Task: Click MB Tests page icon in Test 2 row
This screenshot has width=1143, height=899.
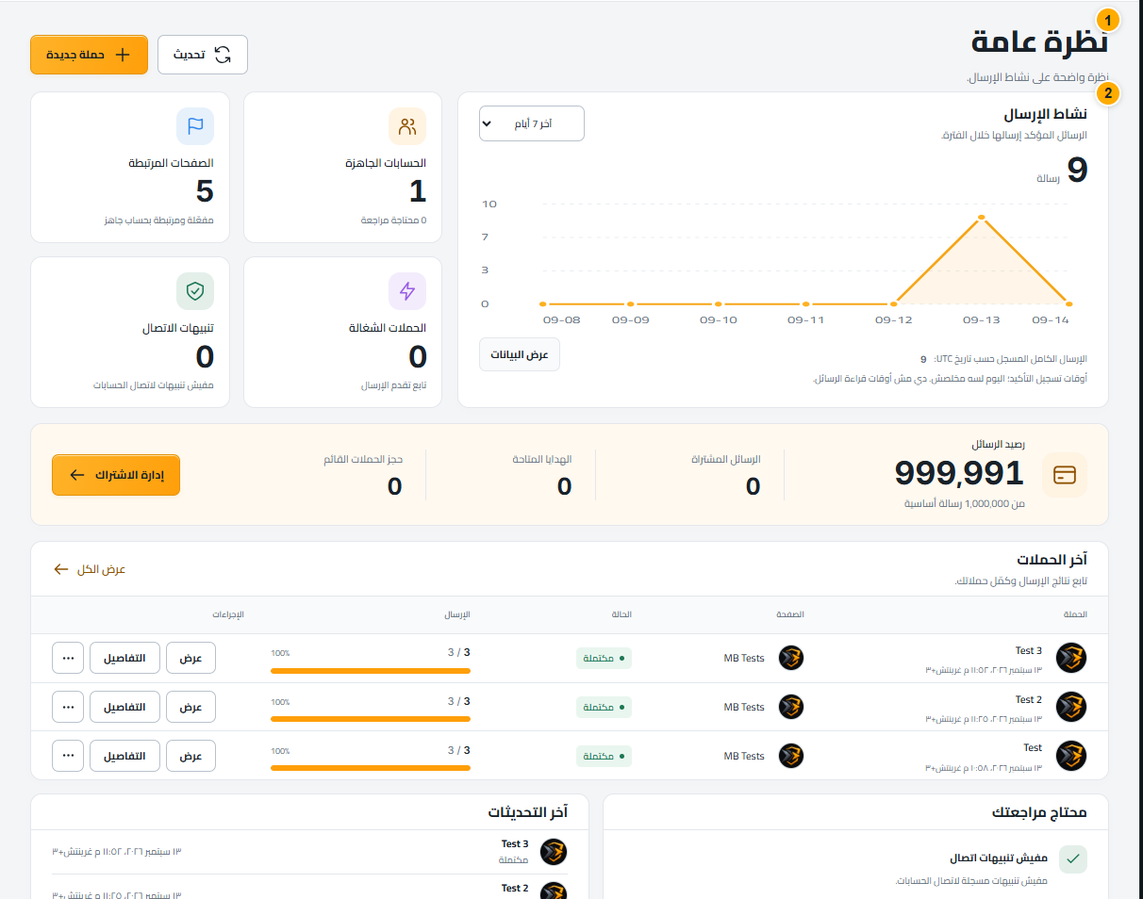Action: 791,707
